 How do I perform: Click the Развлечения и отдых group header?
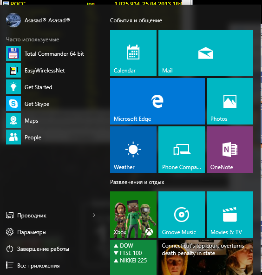137,182
